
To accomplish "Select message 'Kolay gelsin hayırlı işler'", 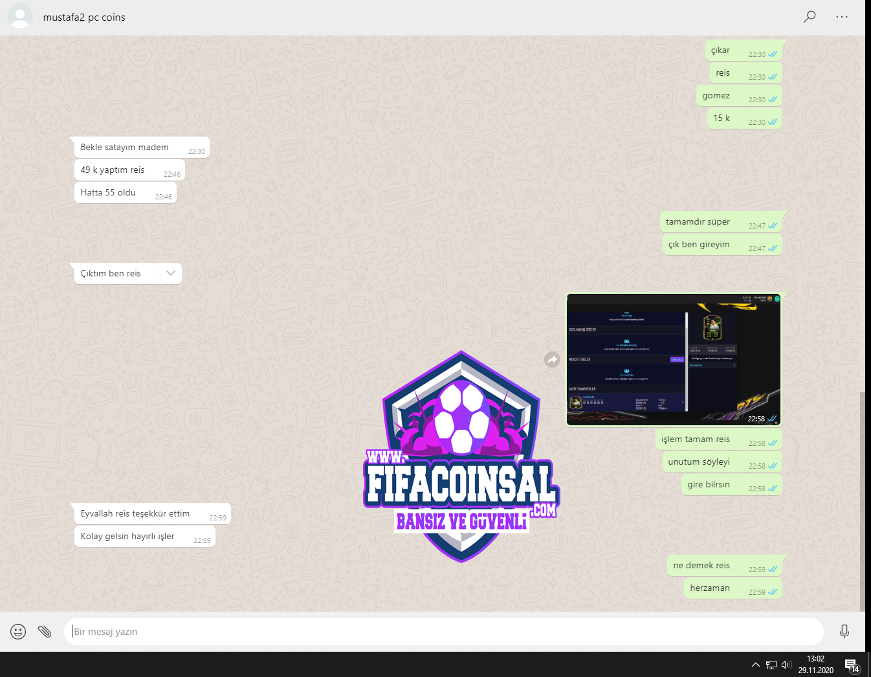I will [x=145, y=536].
